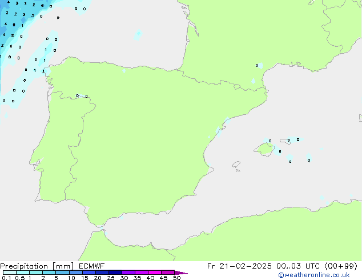This screenshot has height=280, width=362.
Task: Click the legend label '40'
Action: tap(150, 278)
